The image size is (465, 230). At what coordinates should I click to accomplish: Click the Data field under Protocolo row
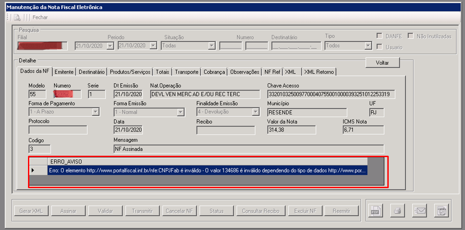pyautogui.click(x=128, y=130)
